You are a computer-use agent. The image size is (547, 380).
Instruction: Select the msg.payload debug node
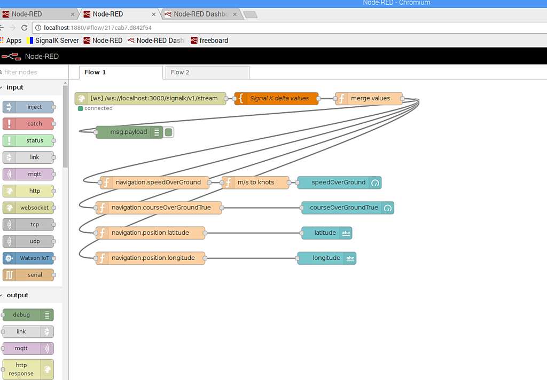click(129, 132)
